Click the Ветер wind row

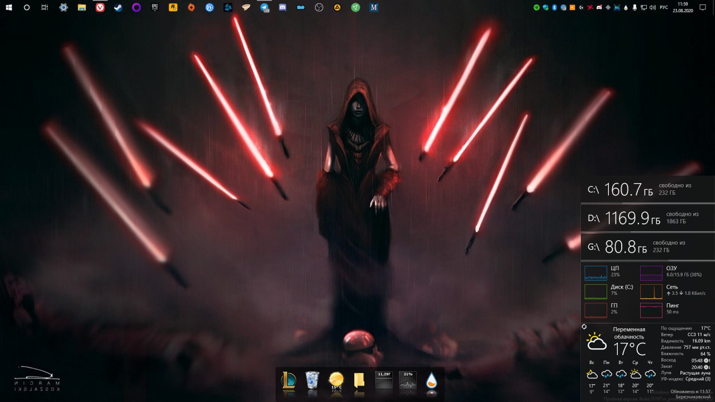[685, 334]
